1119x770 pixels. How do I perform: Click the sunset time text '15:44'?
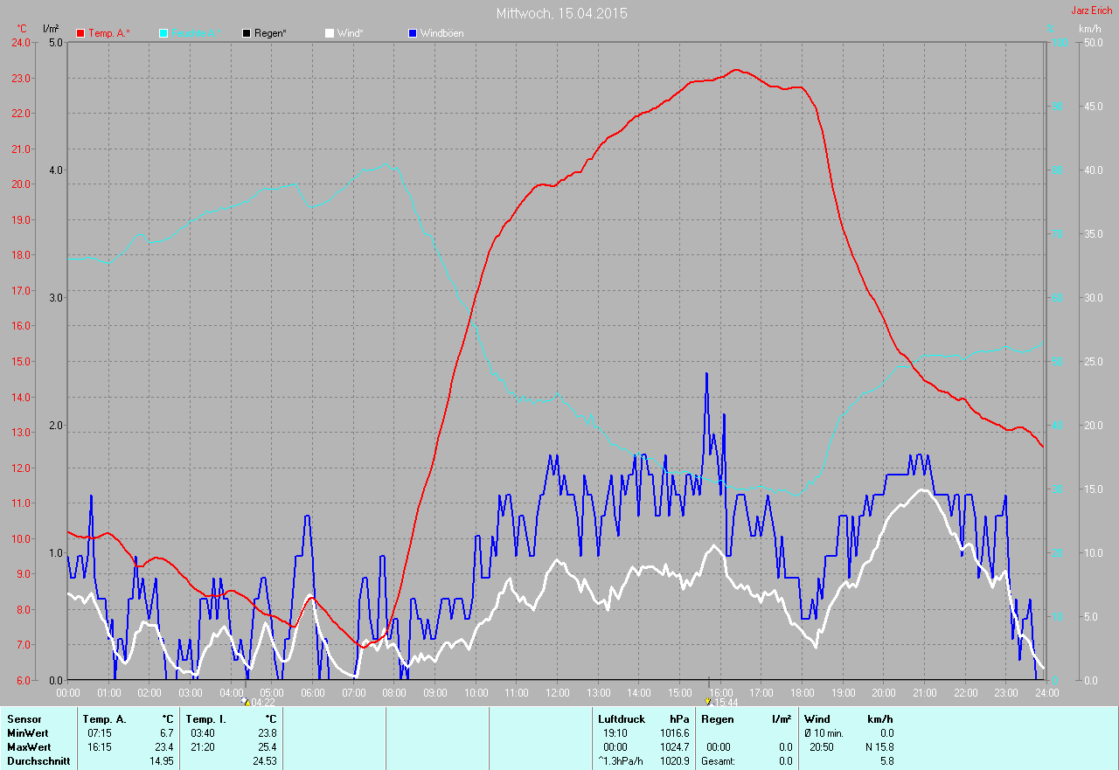[725, 702]
